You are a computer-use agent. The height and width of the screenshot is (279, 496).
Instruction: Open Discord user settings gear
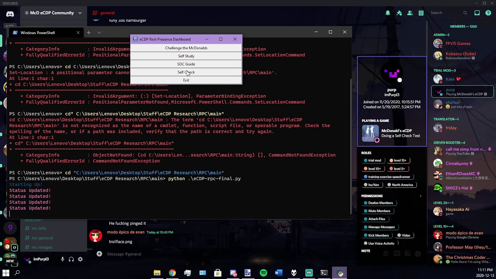(x=80, y=259)
